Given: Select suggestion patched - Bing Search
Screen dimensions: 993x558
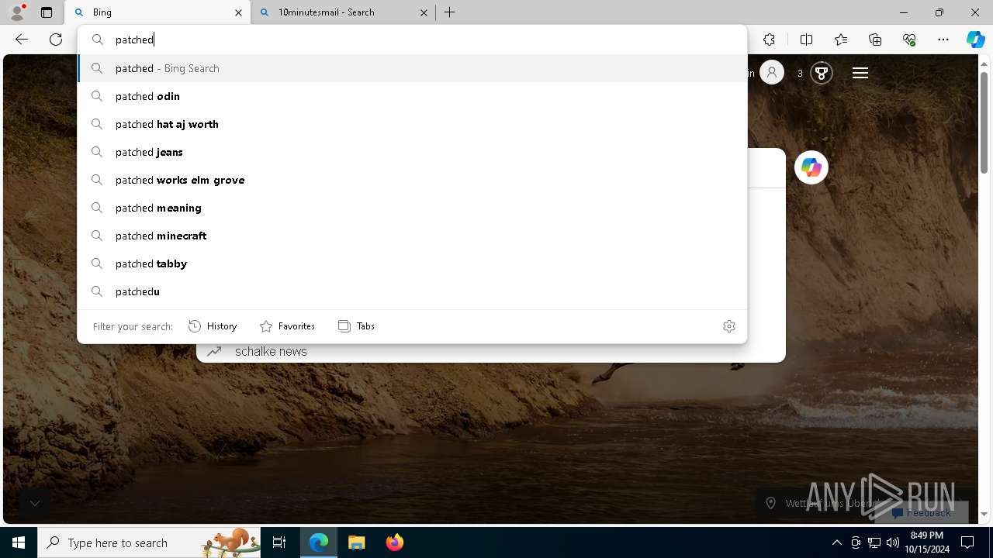Looking at the screenshot, I should [412, 68].
